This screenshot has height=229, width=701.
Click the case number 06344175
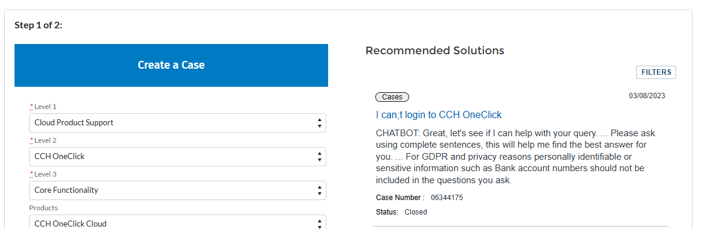[x=447, y=198]
